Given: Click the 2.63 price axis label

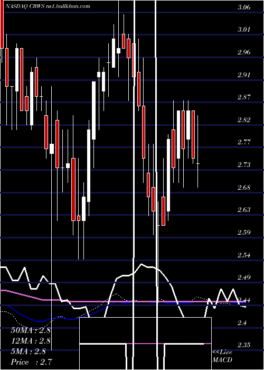Looking at the screenshot, I should tap(244, 210).
